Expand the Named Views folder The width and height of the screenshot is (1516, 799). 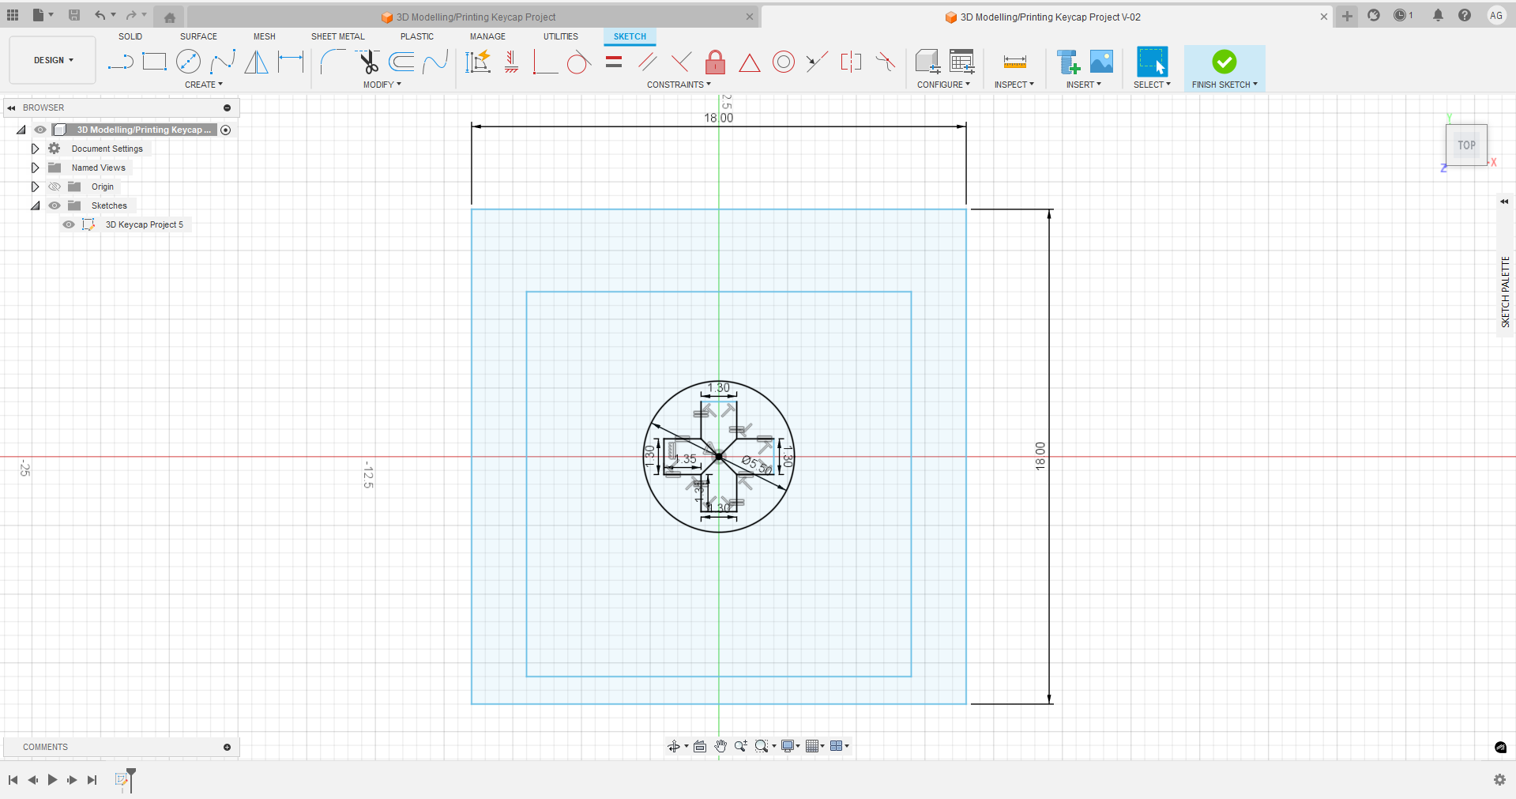point(35,168)
